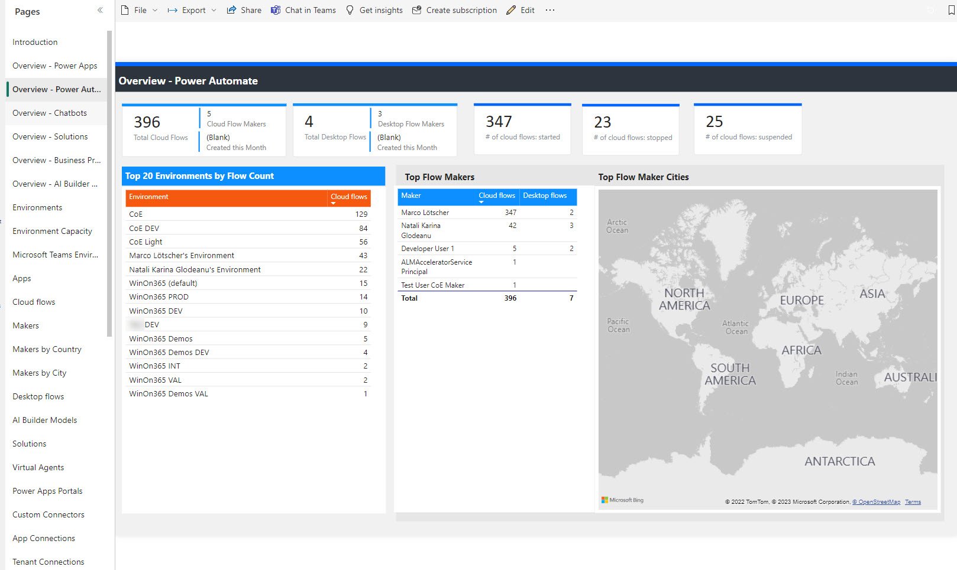Select Marco Lötscher's Environment row
This screenshot has height=570, width=957.
[248, 255]
